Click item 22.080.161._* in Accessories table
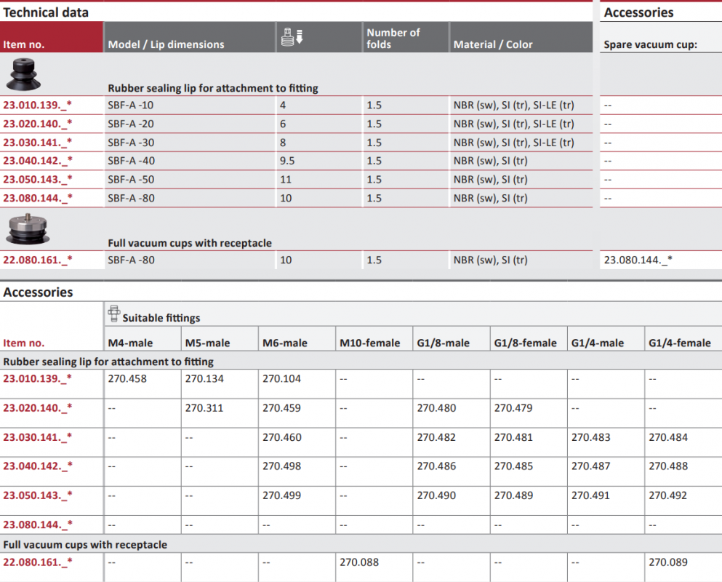This screenshot has width=722, height=582. [37, 562]
